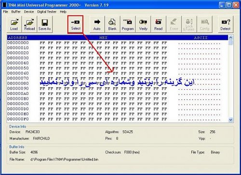Select address row 000000A0
This screenshot has width=241, height=175.
tap(18, 93)
